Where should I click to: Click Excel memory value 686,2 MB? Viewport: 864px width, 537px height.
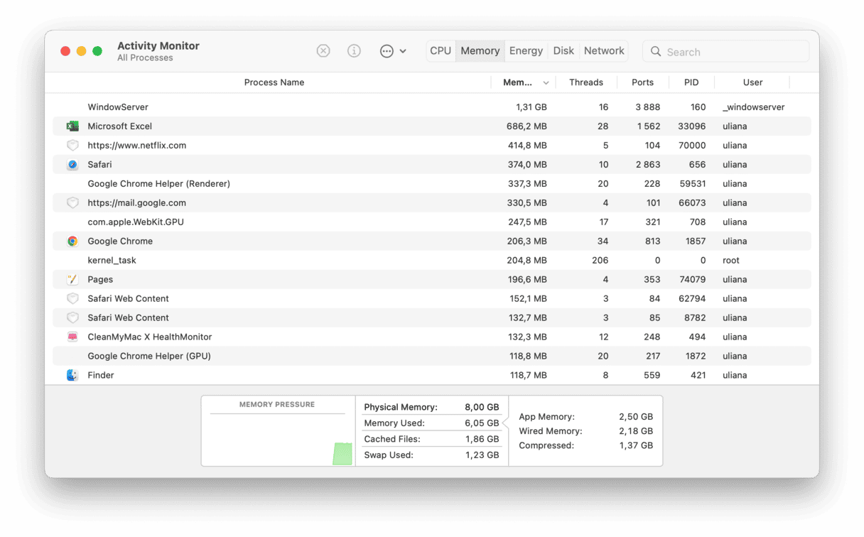click(x=526, y=126)
